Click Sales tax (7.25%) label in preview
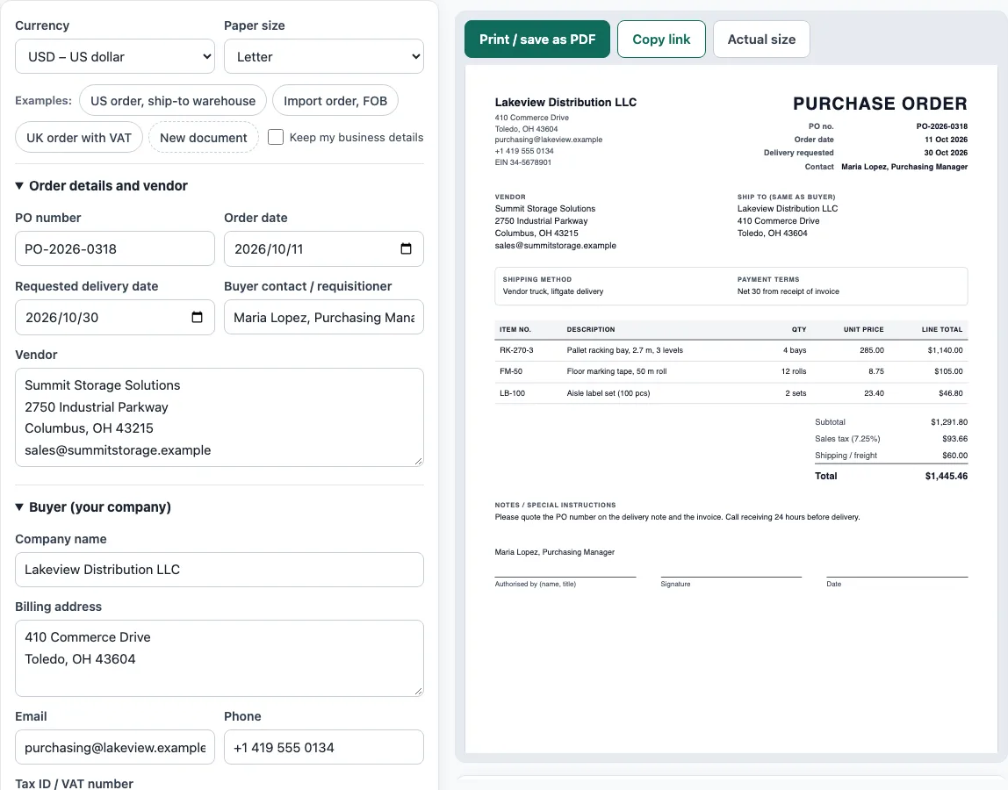1008x790 pixels. click(847, 439)
